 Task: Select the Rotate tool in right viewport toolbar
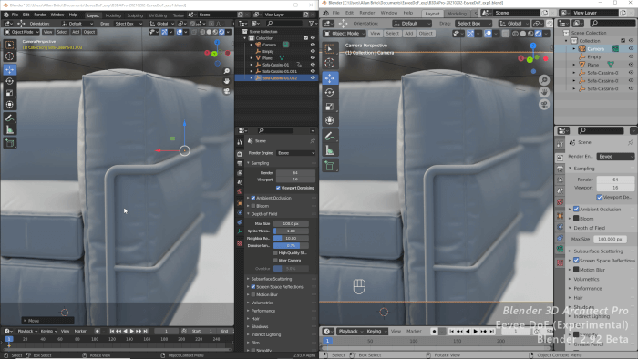pyautogui.click(x=330, y=92)
